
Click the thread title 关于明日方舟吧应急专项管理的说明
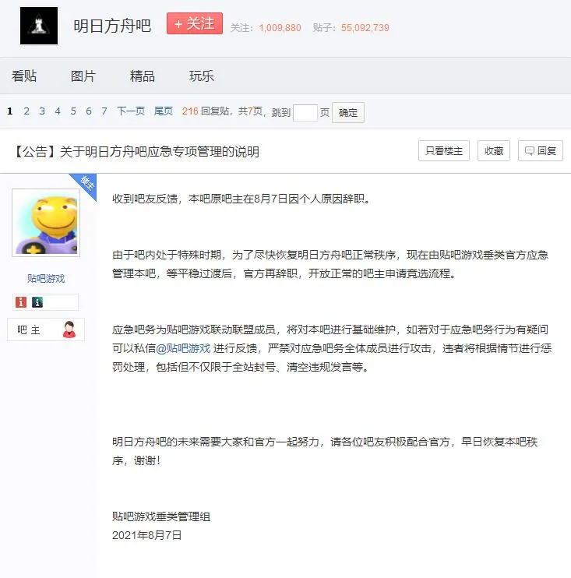pyautogui.click(x=159, y=151)
